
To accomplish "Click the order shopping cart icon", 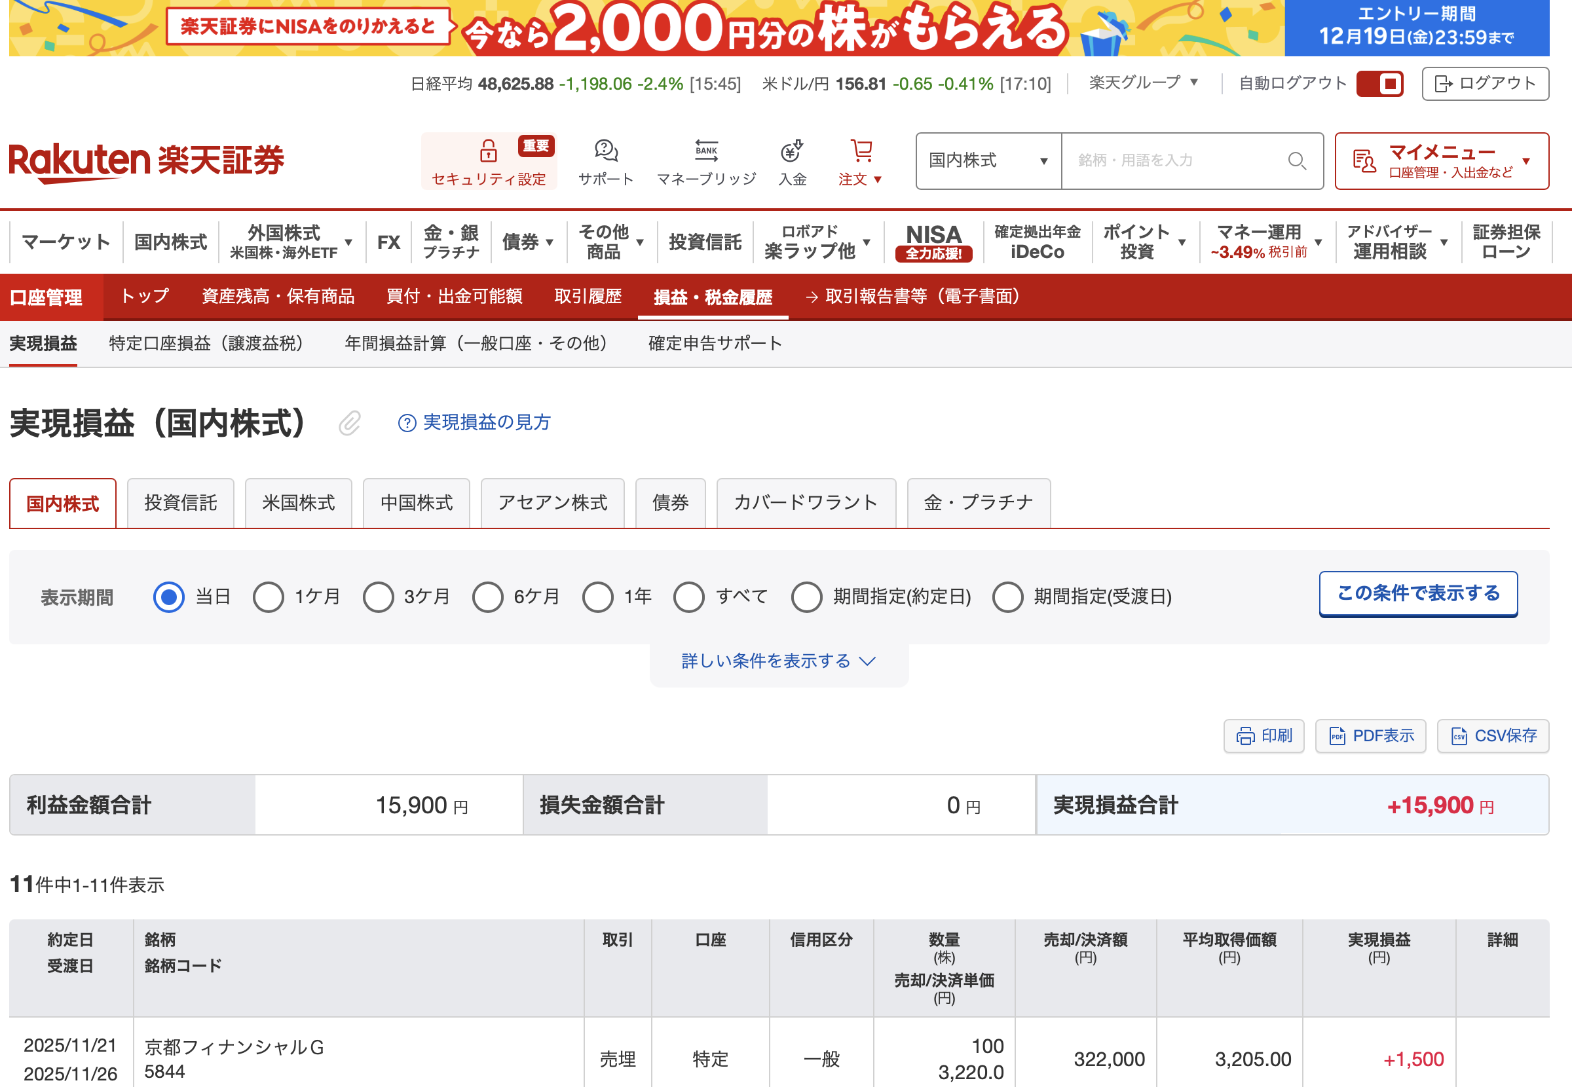I will (x=861, y=151).
